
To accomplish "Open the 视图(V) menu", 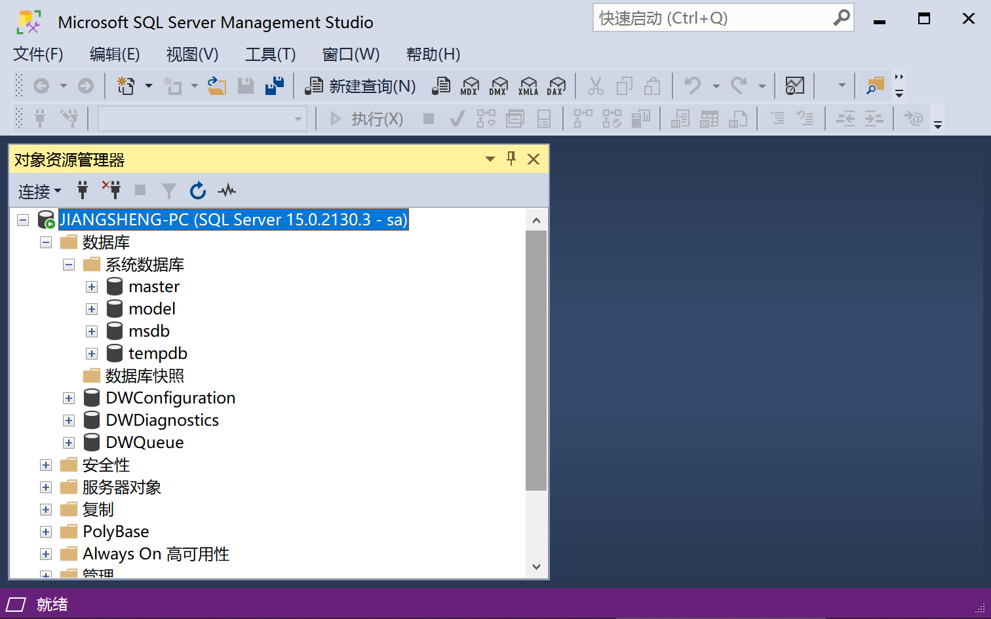I will (x=192, y=54).
